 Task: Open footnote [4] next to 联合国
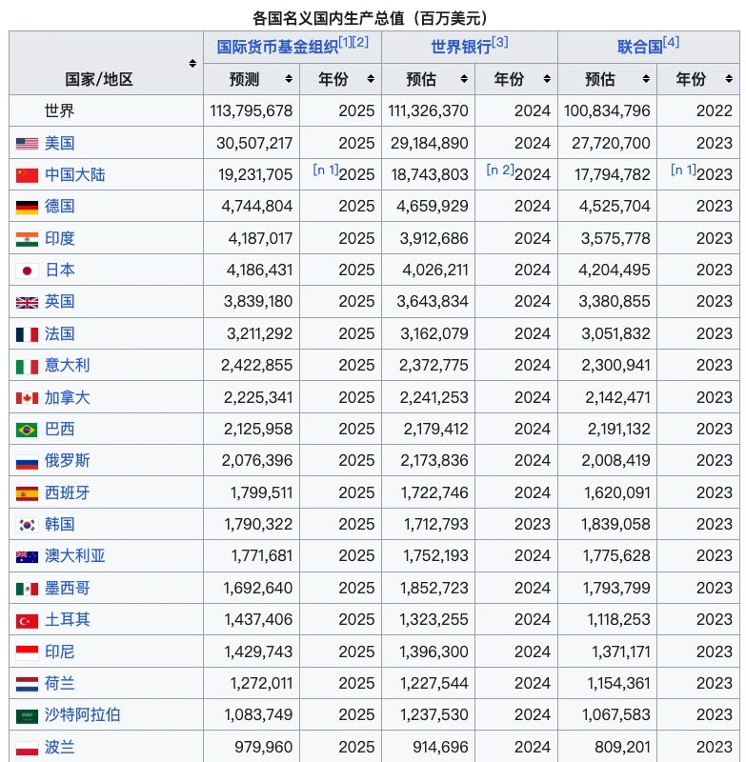(x=671, y=42)
